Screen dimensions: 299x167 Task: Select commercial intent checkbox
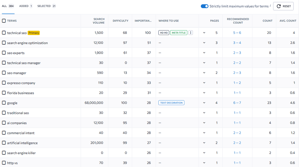click(4, 133)
